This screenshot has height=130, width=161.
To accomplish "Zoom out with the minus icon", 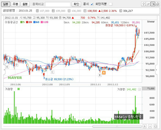I will (x=150, y=126).
